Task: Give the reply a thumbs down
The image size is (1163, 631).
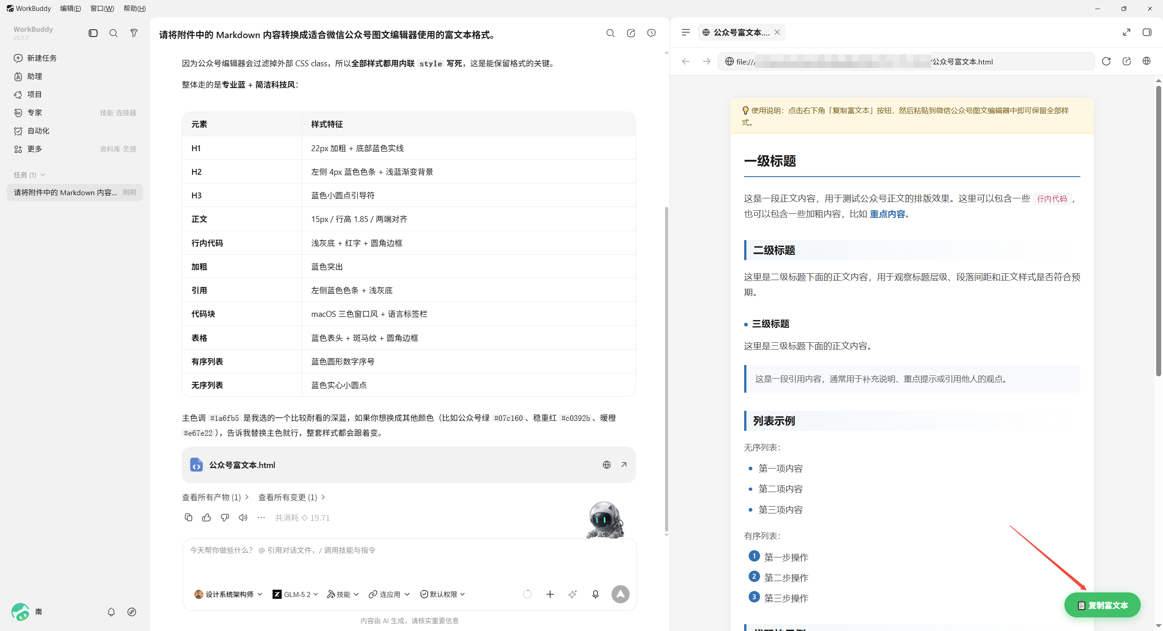Action: (225, 518)
